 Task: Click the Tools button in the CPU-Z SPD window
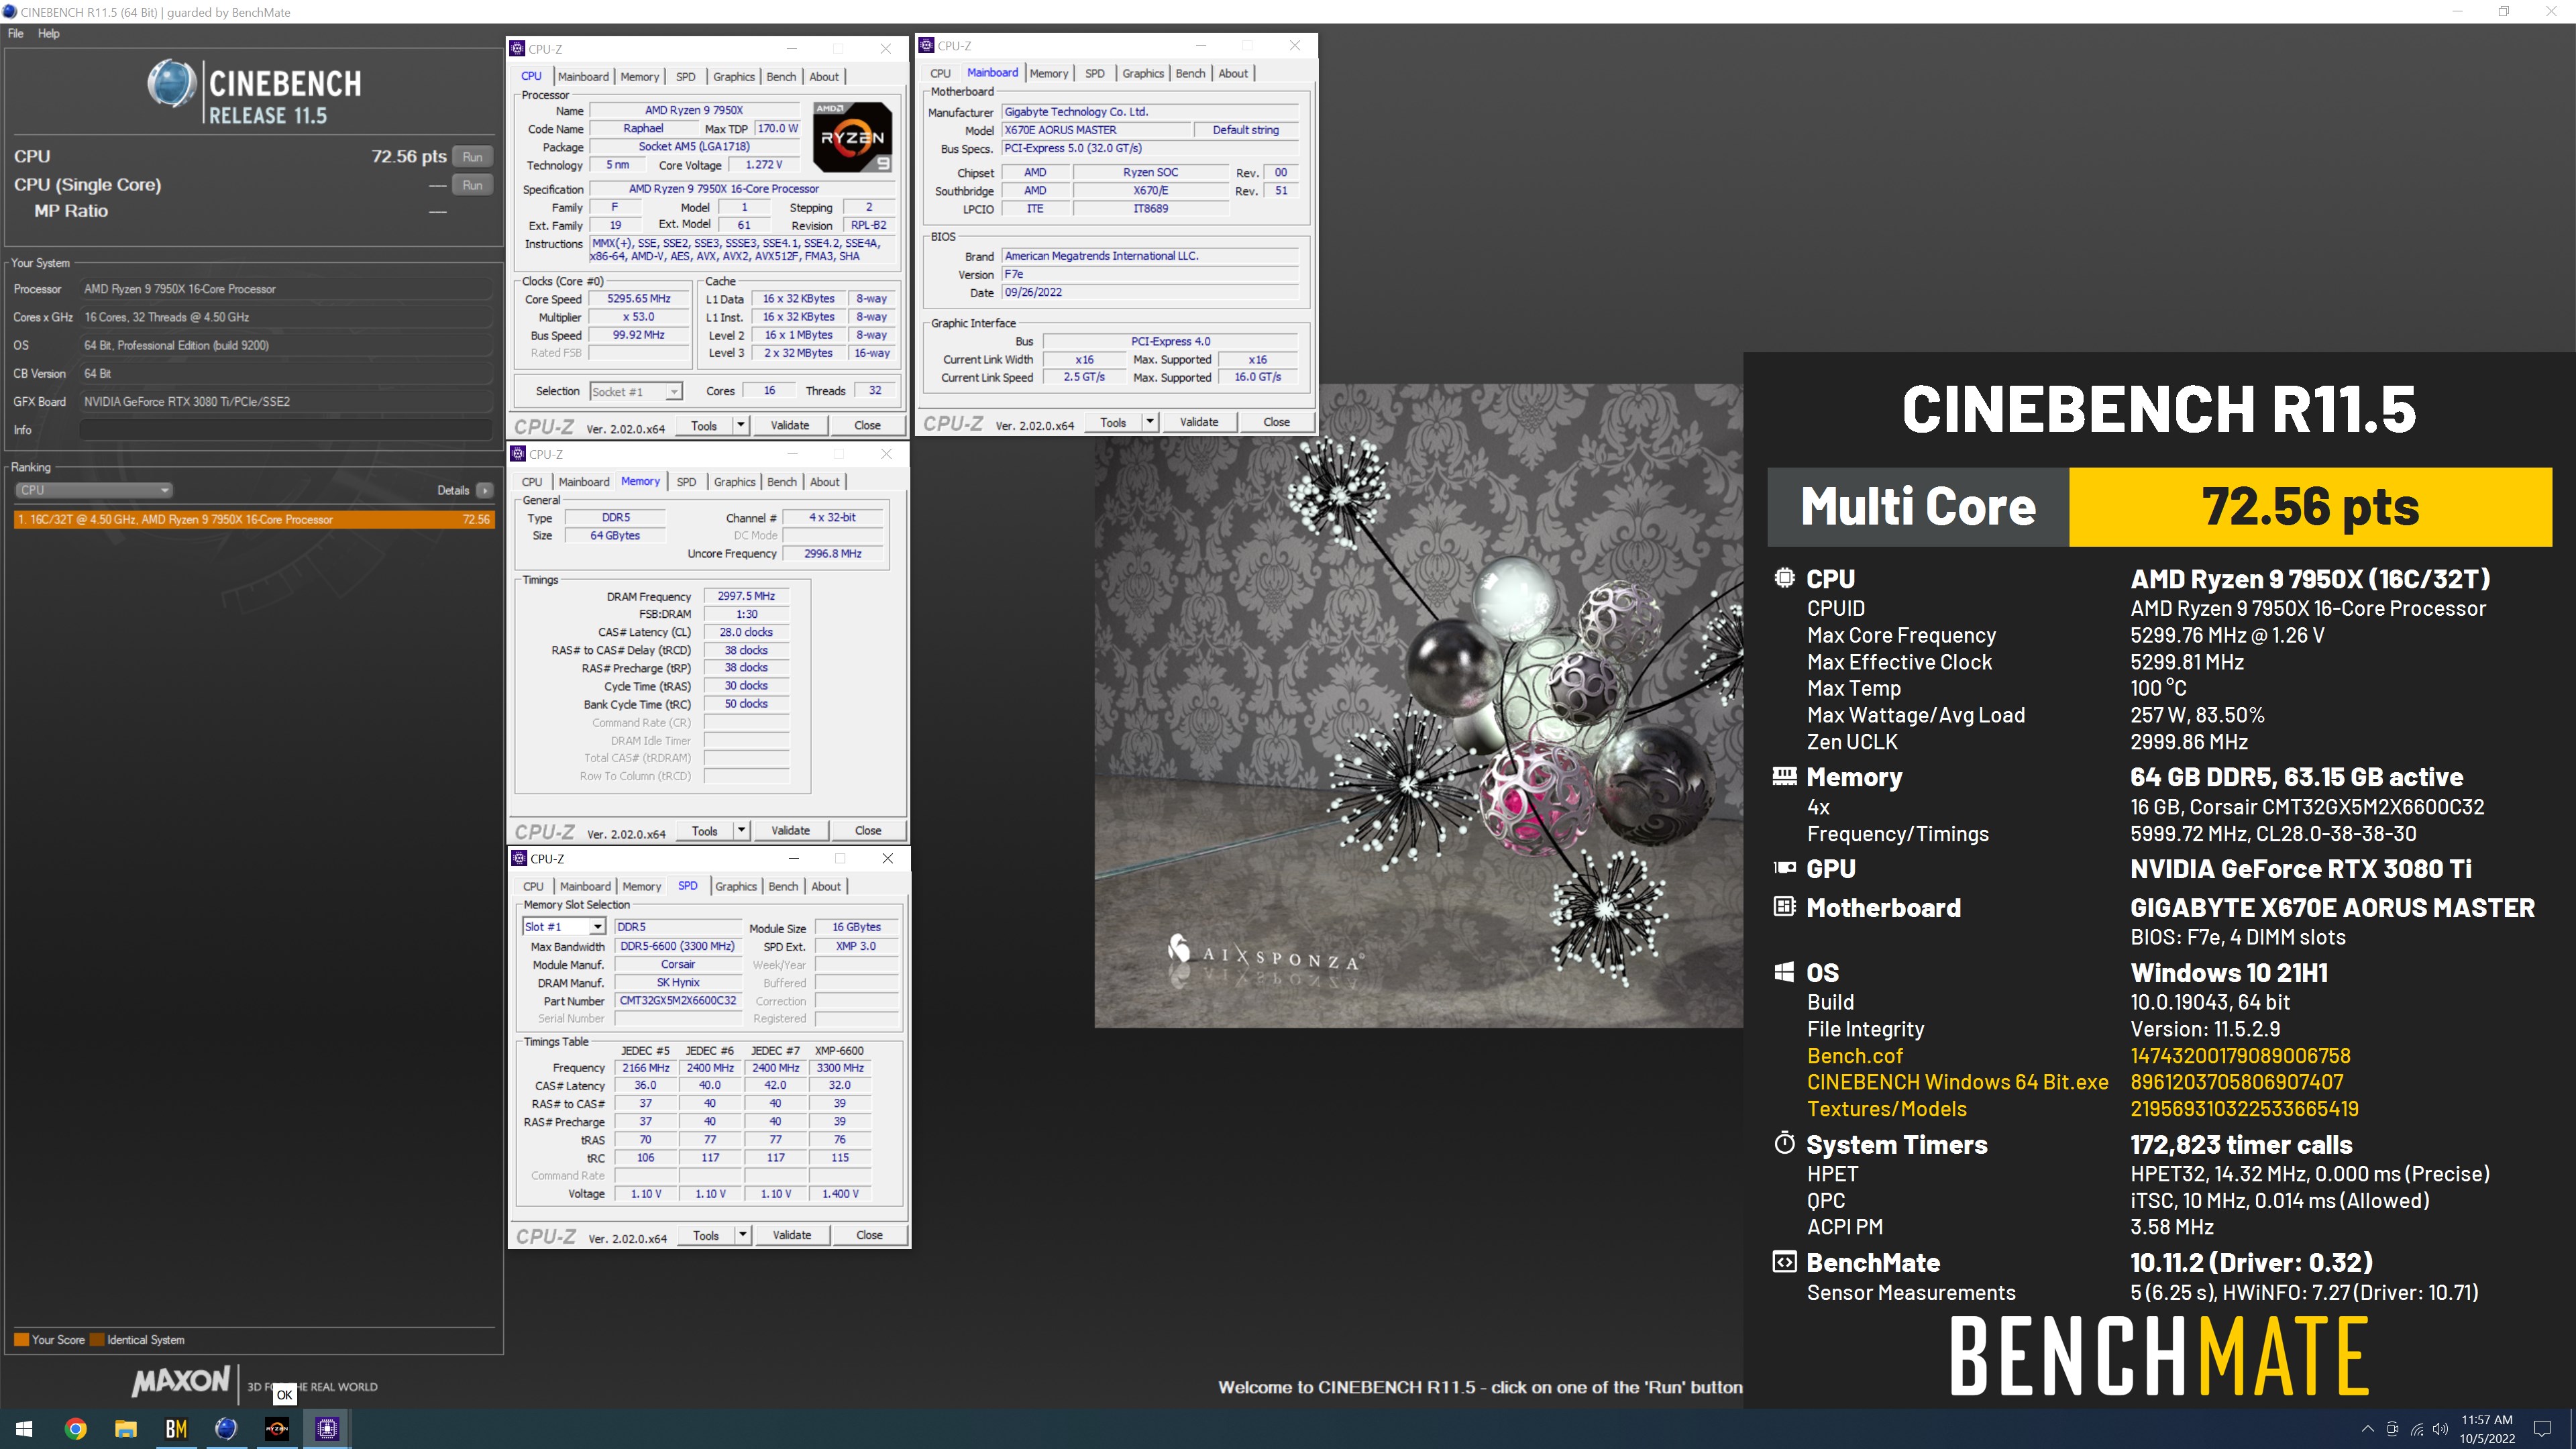tap(706, 1235)
